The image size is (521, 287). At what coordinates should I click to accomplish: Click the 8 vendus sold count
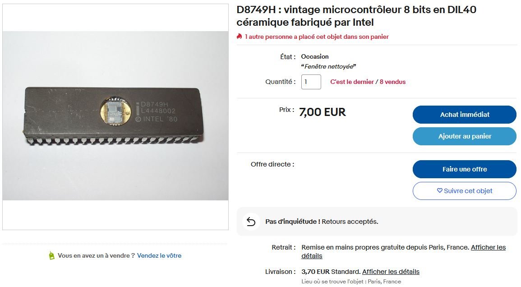[x=393, y=82]
